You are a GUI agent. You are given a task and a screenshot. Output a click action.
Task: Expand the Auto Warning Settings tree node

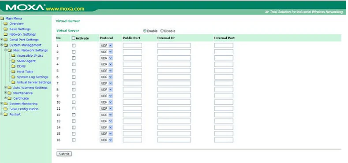(5, 88)
